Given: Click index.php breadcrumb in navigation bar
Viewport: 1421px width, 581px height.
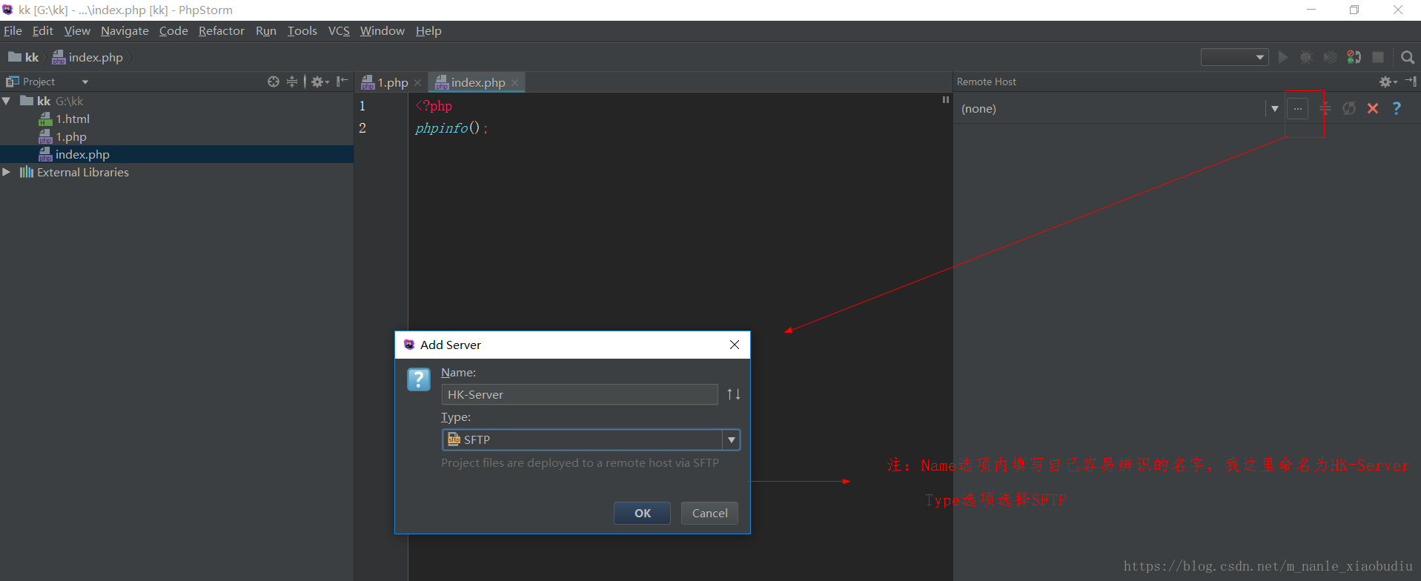Looking at the screenshot, I should pyautogui.click(x=87, y=57).
